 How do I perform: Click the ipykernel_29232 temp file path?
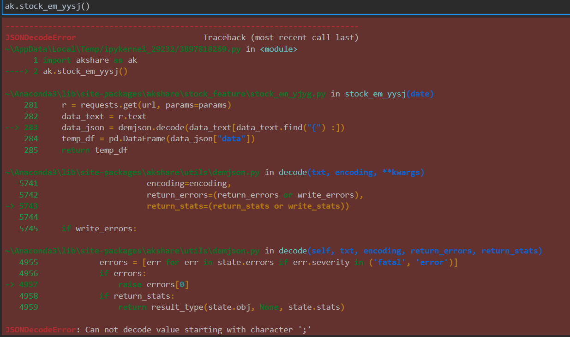pos(123,49)
